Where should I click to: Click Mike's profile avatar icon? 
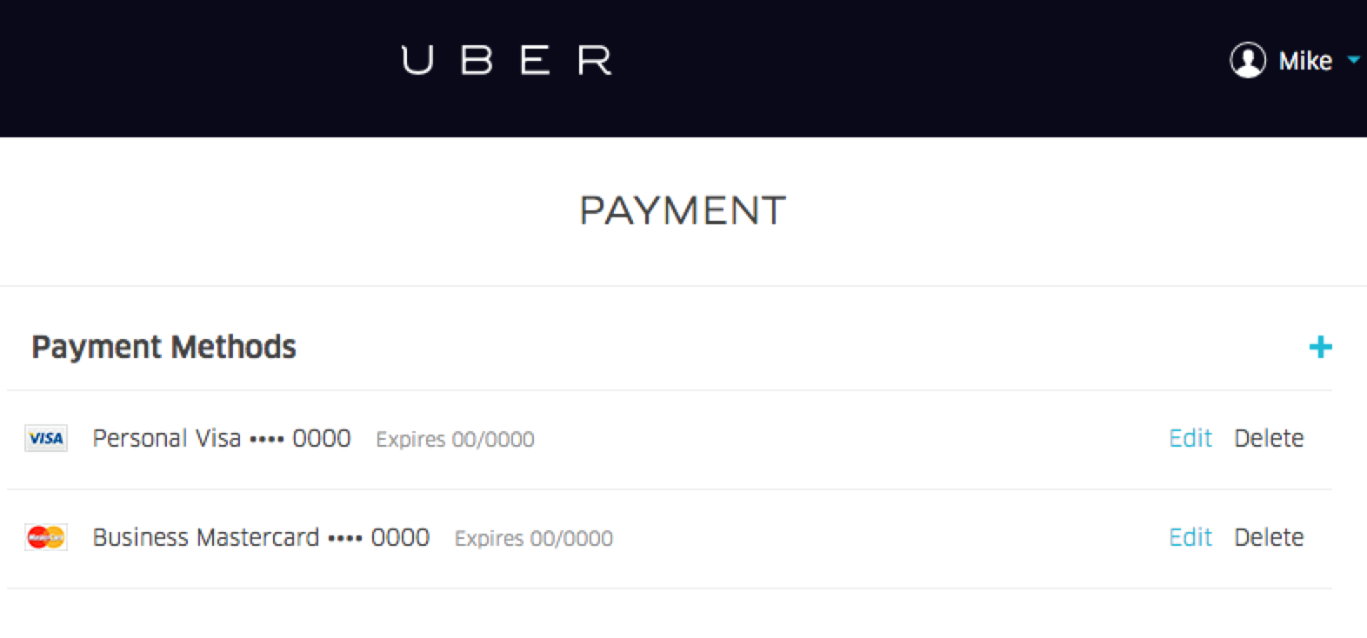(x=1248, y=61)
